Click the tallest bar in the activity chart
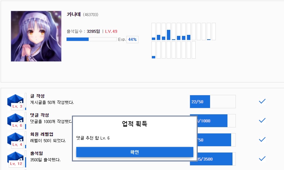This screenshot has width=284, height=170. (169, 35)
